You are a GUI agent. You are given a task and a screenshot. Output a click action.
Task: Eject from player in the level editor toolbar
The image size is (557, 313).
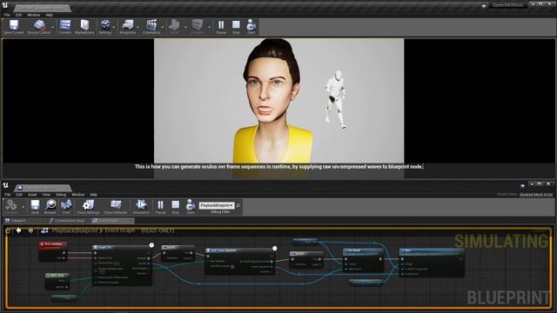pos(252,27)
